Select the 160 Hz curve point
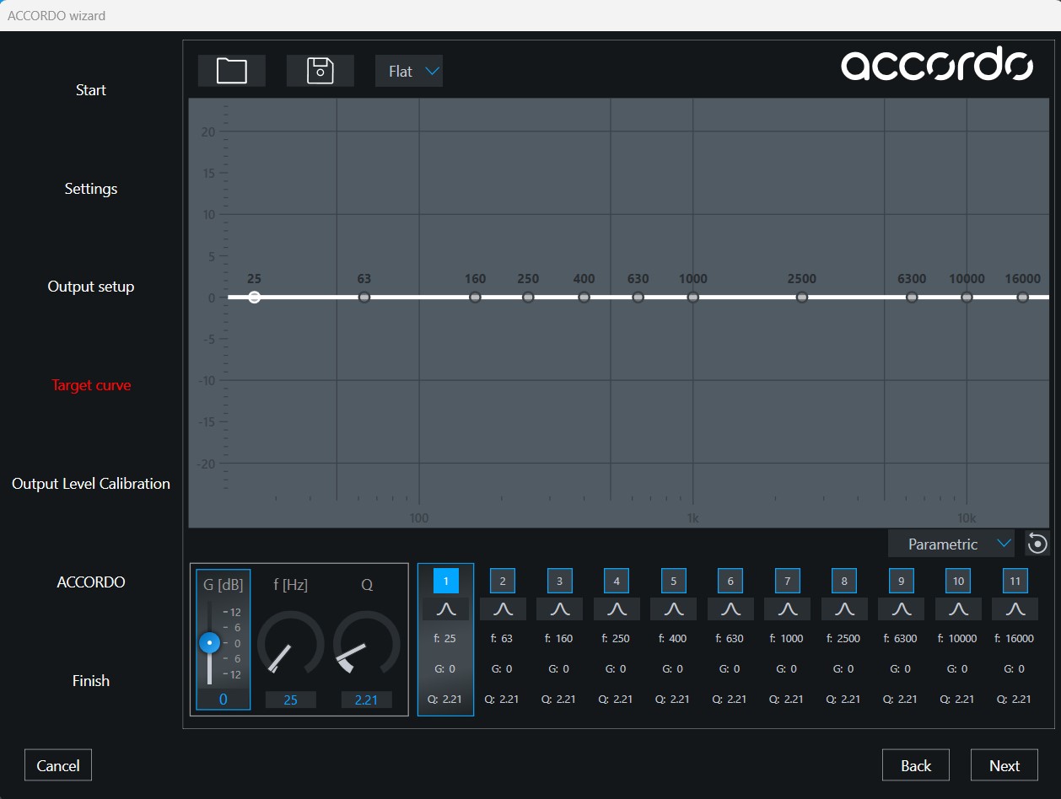1061x799 pixels. (476, 297)
